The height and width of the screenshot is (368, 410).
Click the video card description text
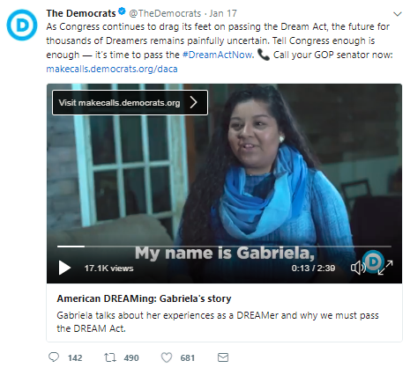pyautogui.click(x=218, y=321)
